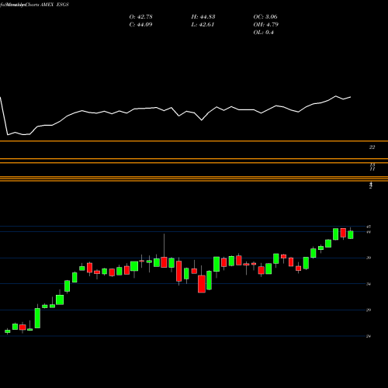
Task: Click the 'L: 42.61' low value
Action: (x=203, y=25)
